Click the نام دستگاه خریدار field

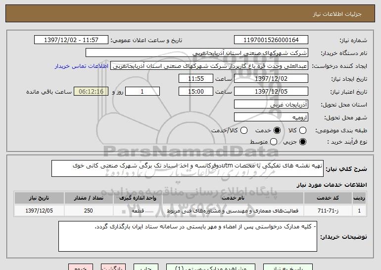pyautogui.click(x=197, y=53)
